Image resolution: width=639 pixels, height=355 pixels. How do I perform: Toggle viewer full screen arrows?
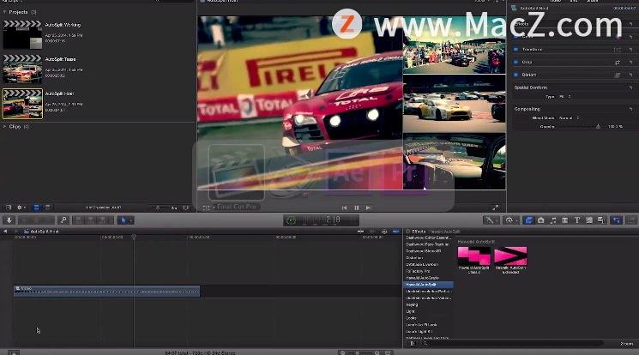tap(495, 208)
